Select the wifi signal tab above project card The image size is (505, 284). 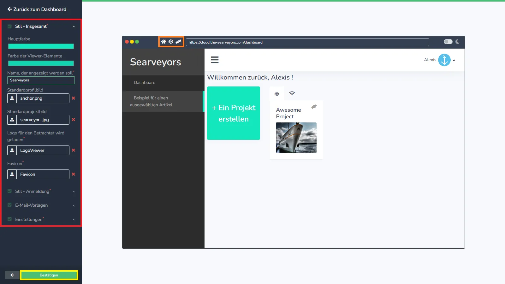[x=292, y=93]
